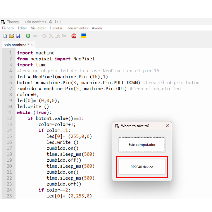This screenshot has width=212, height=212.
Task: Save the script with the floppy disk icon
Action: [18, 36]
